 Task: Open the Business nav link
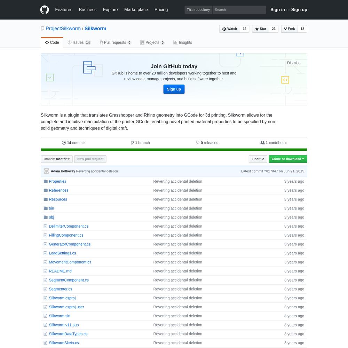88,10
